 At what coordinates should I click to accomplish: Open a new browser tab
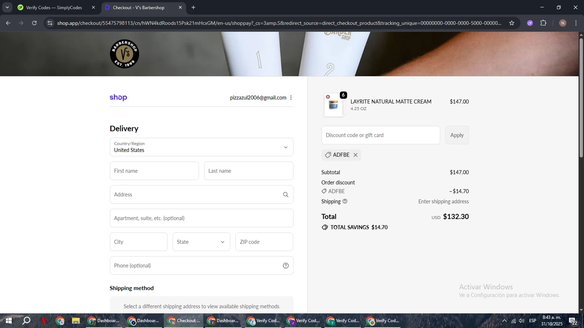(193, 7)
